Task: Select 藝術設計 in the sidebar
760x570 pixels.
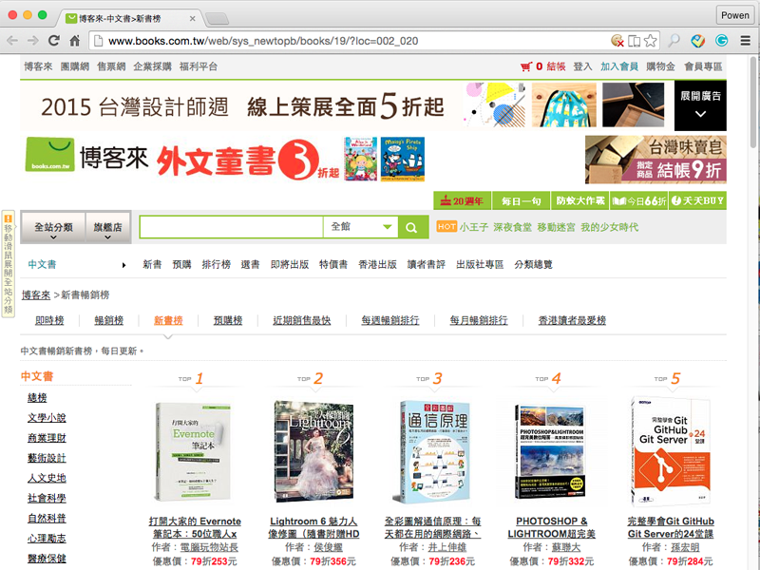Action: 47,458
